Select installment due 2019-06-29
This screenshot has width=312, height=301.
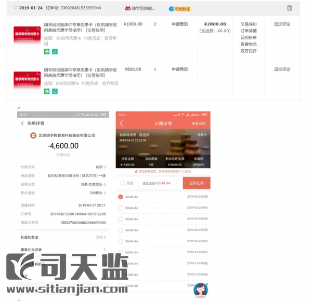click(121, 208)
